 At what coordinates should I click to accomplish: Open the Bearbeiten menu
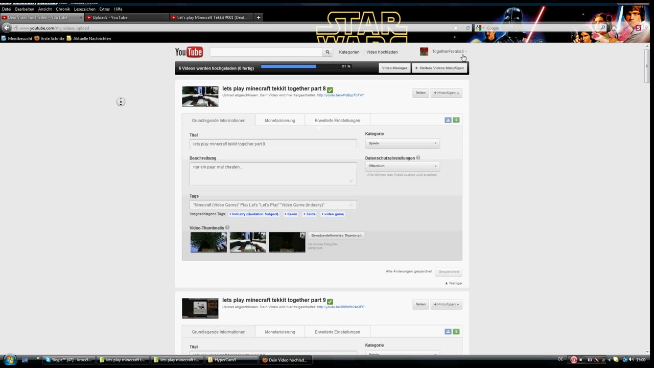25,9
